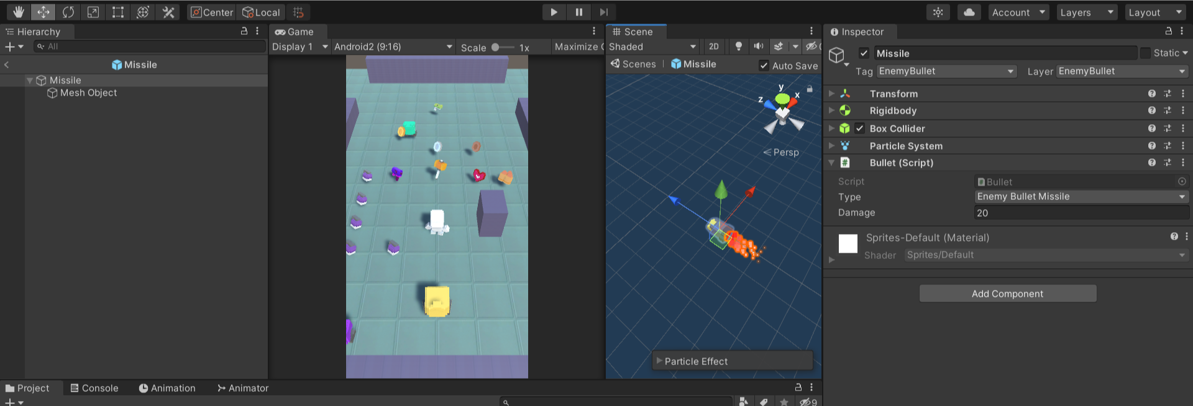Collapse the Missile tree item
The image size is (1193, 406).
tap(29, 80)
